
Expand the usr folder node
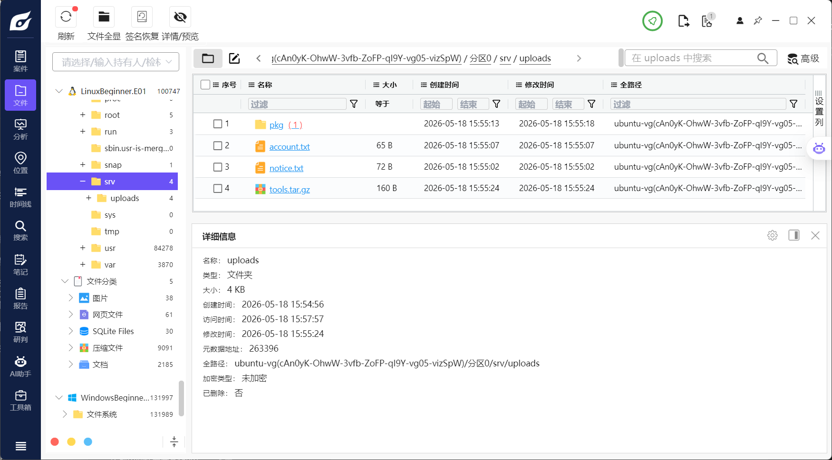(83, 248)
